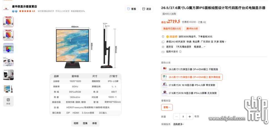Switch to the 图集 gallery tab
This screenshot has height=128, width=272.
85,123
